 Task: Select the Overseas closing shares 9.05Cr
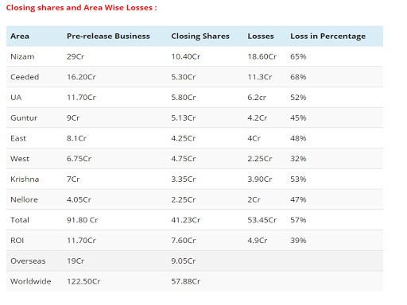[184, 261]
